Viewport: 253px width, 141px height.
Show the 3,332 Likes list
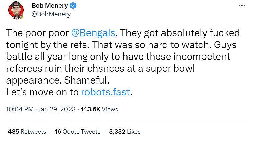124,131
